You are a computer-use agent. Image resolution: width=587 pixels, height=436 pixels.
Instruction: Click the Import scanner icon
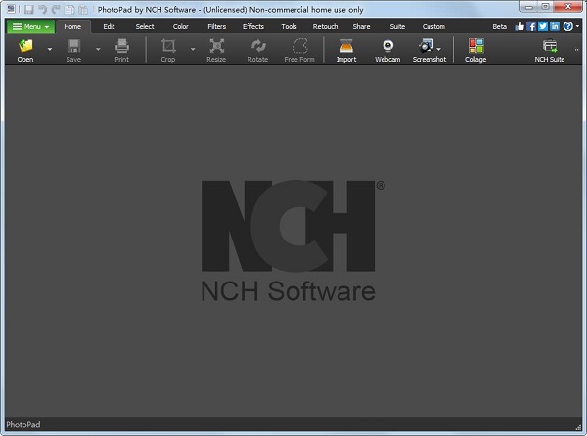346,46
